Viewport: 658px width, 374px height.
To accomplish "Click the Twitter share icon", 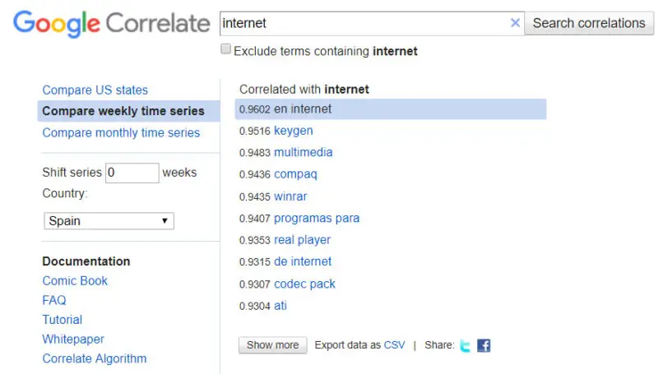I will point(466,345).
